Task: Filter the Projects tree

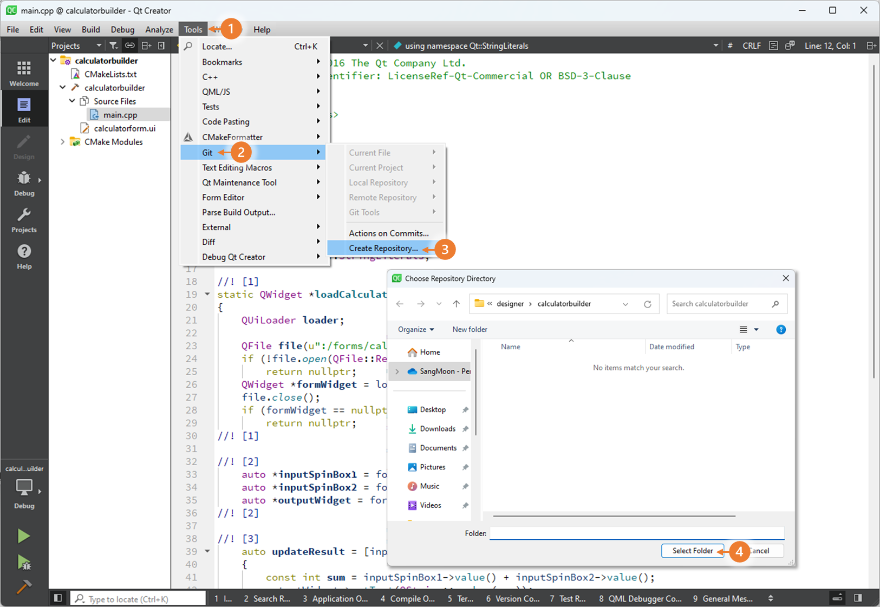Action: tap(113, 45)
